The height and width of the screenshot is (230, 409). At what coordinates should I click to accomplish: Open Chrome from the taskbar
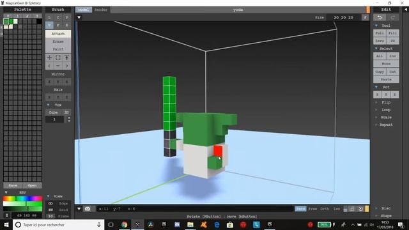tap(124, 224)
